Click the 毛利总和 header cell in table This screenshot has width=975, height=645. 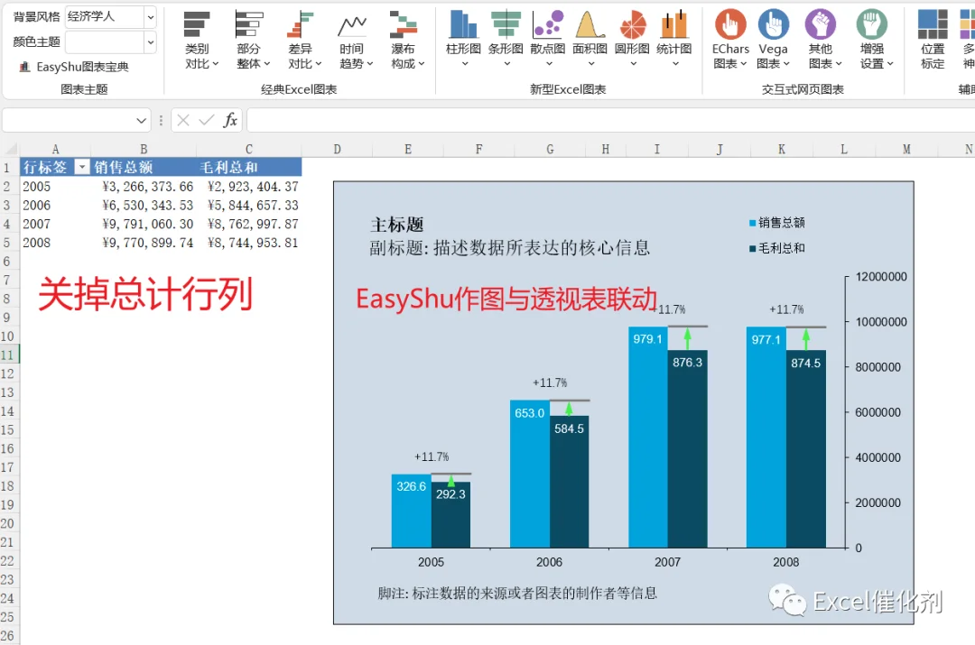click(x=249, y=167)
